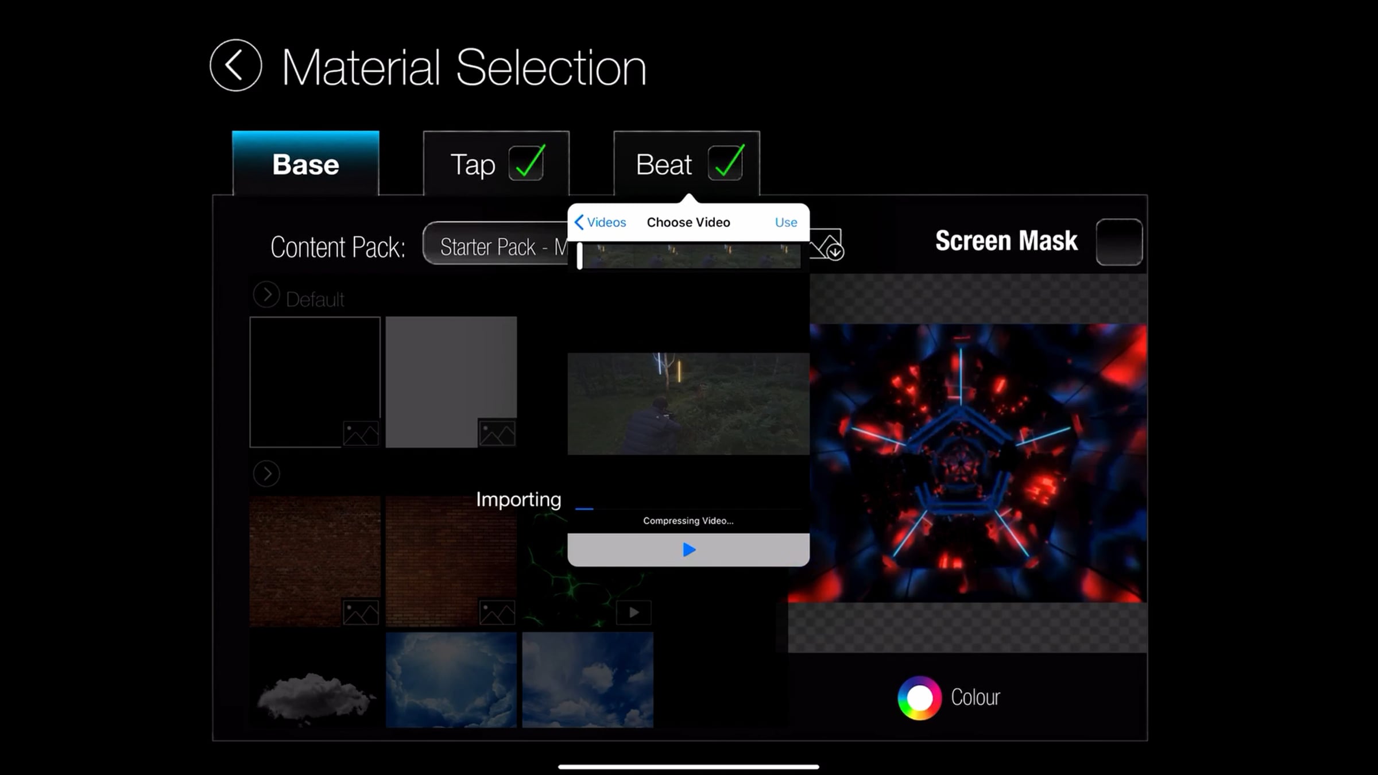The width and height of the screenshot is (1378, 775).
Task: Enable the Screen Mask checkbox
Action: click(x=1118, y=242)
